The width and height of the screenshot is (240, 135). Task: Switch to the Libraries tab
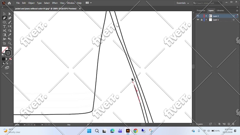coord(220,11)
